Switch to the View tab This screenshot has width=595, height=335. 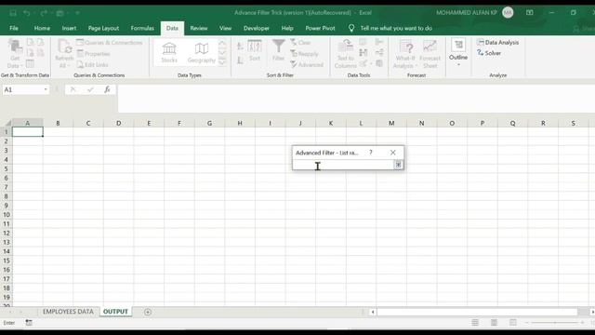click(x=225, y=28)
